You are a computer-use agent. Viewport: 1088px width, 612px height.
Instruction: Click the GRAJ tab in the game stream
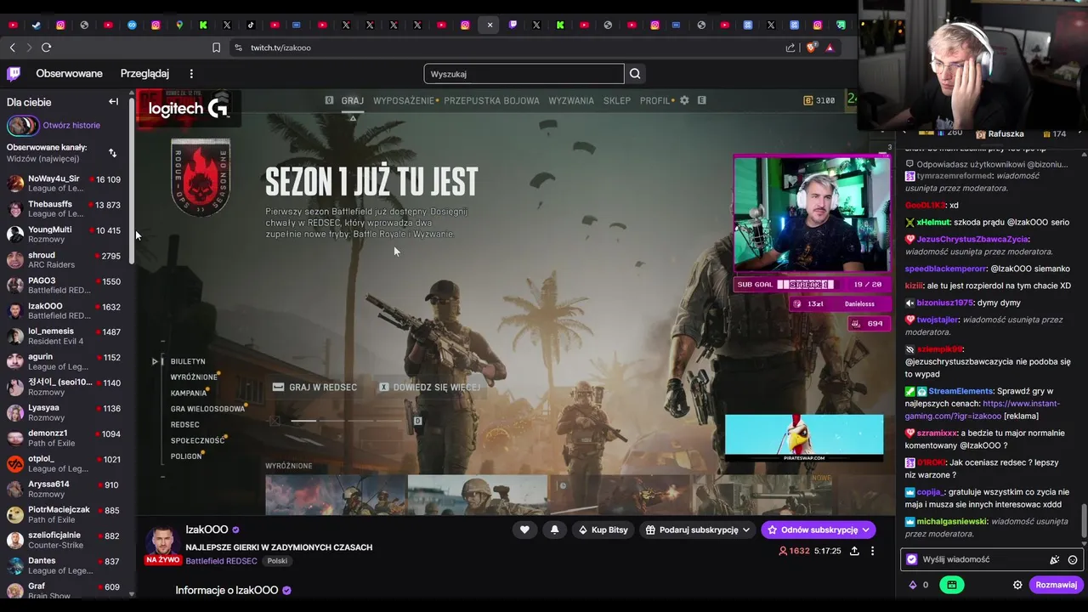click(352, 100)
